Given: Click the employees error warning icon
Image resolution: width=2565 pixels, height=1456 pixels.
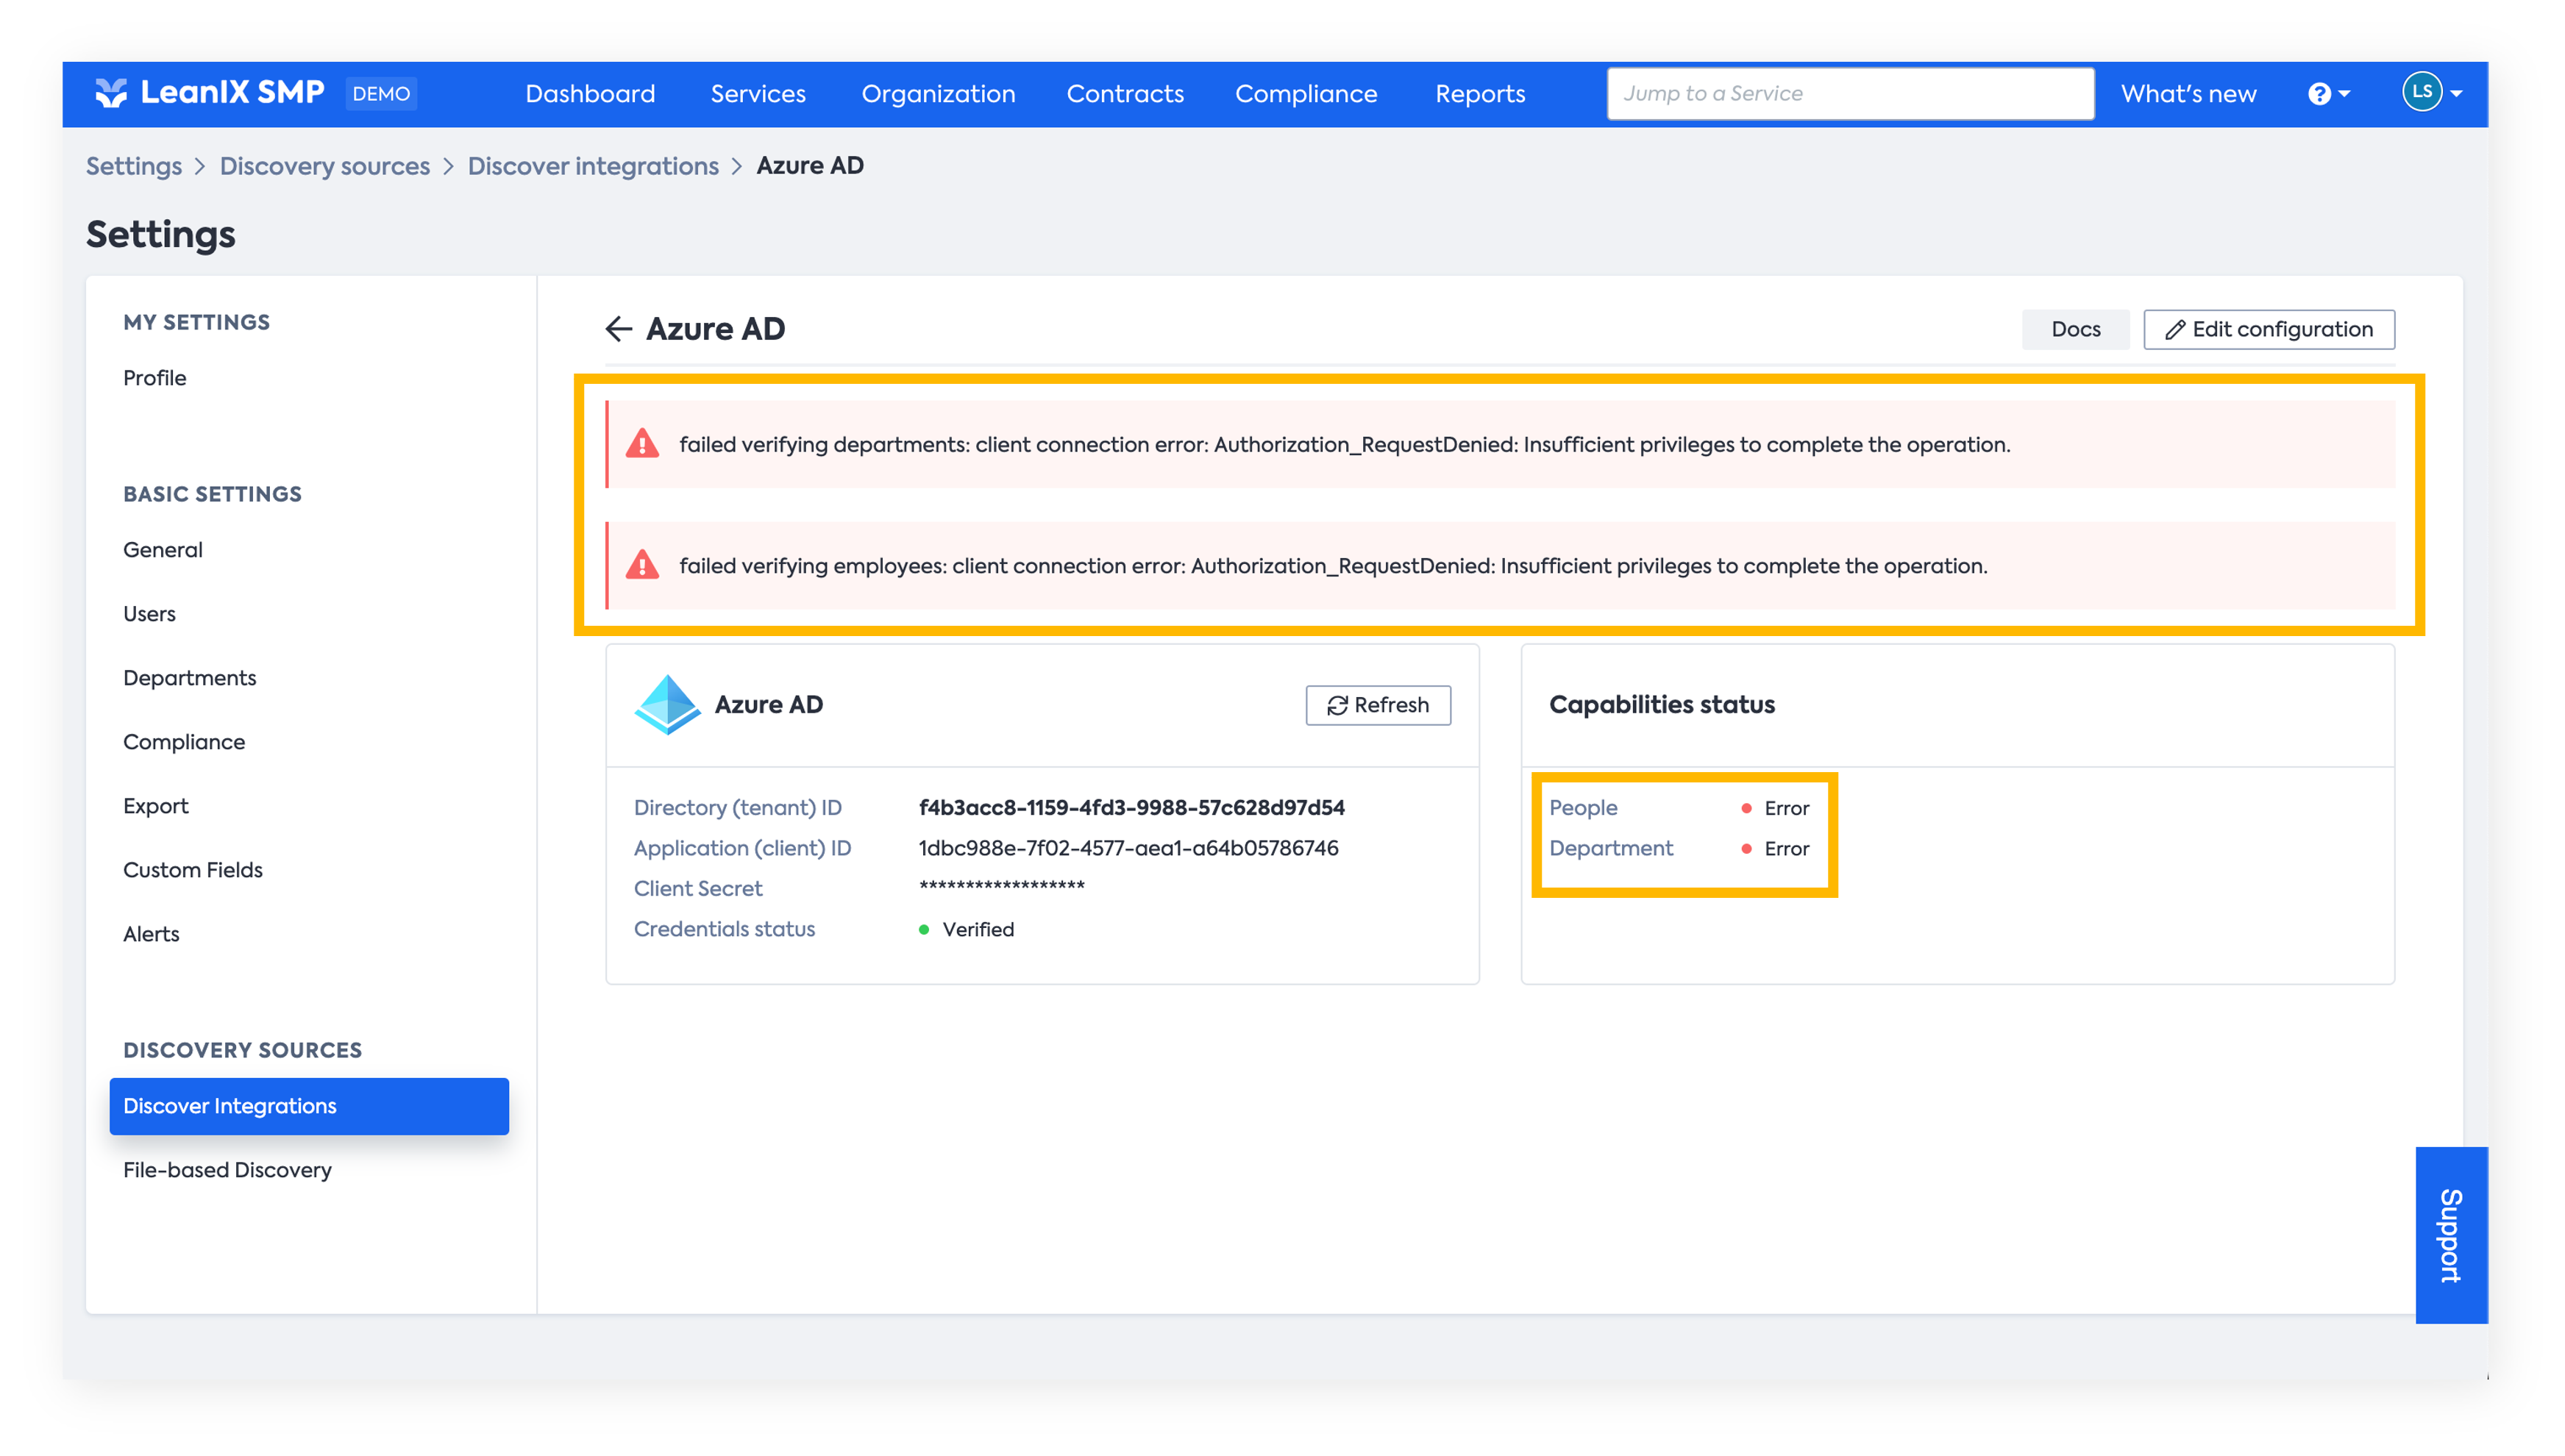Looking at the screenshot, I should 642,565.
